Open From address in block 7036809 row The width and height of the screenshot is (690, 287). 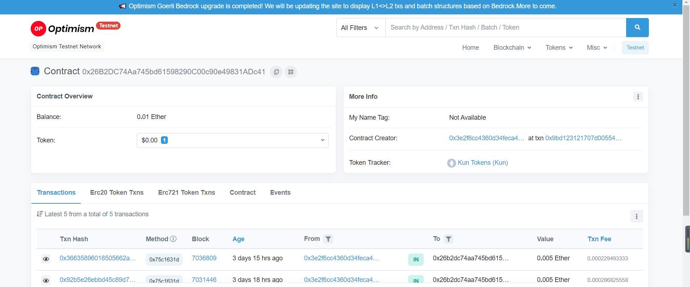pyautogui.click(x=341, y=258)
